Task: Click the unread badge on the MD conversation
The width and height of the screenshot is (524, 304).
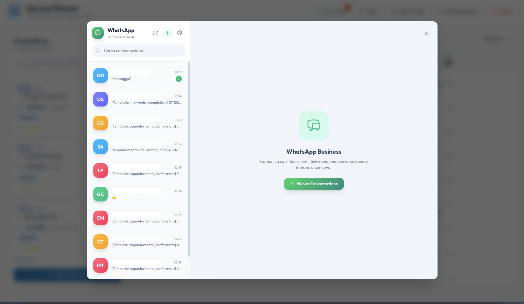Action: point(179,79)
